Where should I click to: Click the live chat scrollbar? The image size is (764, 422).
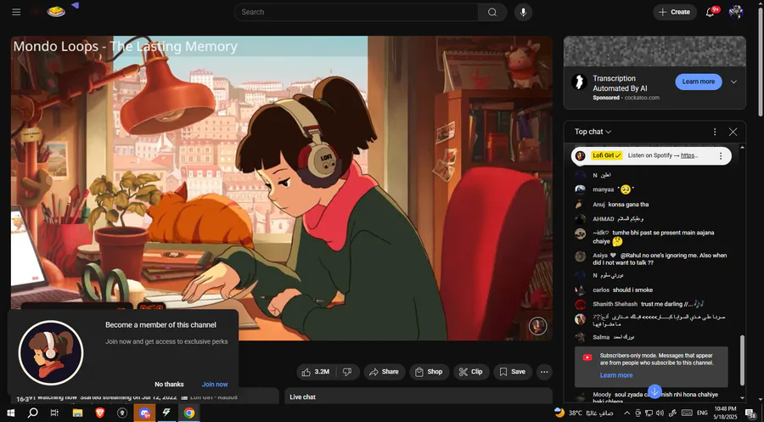coord(742,360)
